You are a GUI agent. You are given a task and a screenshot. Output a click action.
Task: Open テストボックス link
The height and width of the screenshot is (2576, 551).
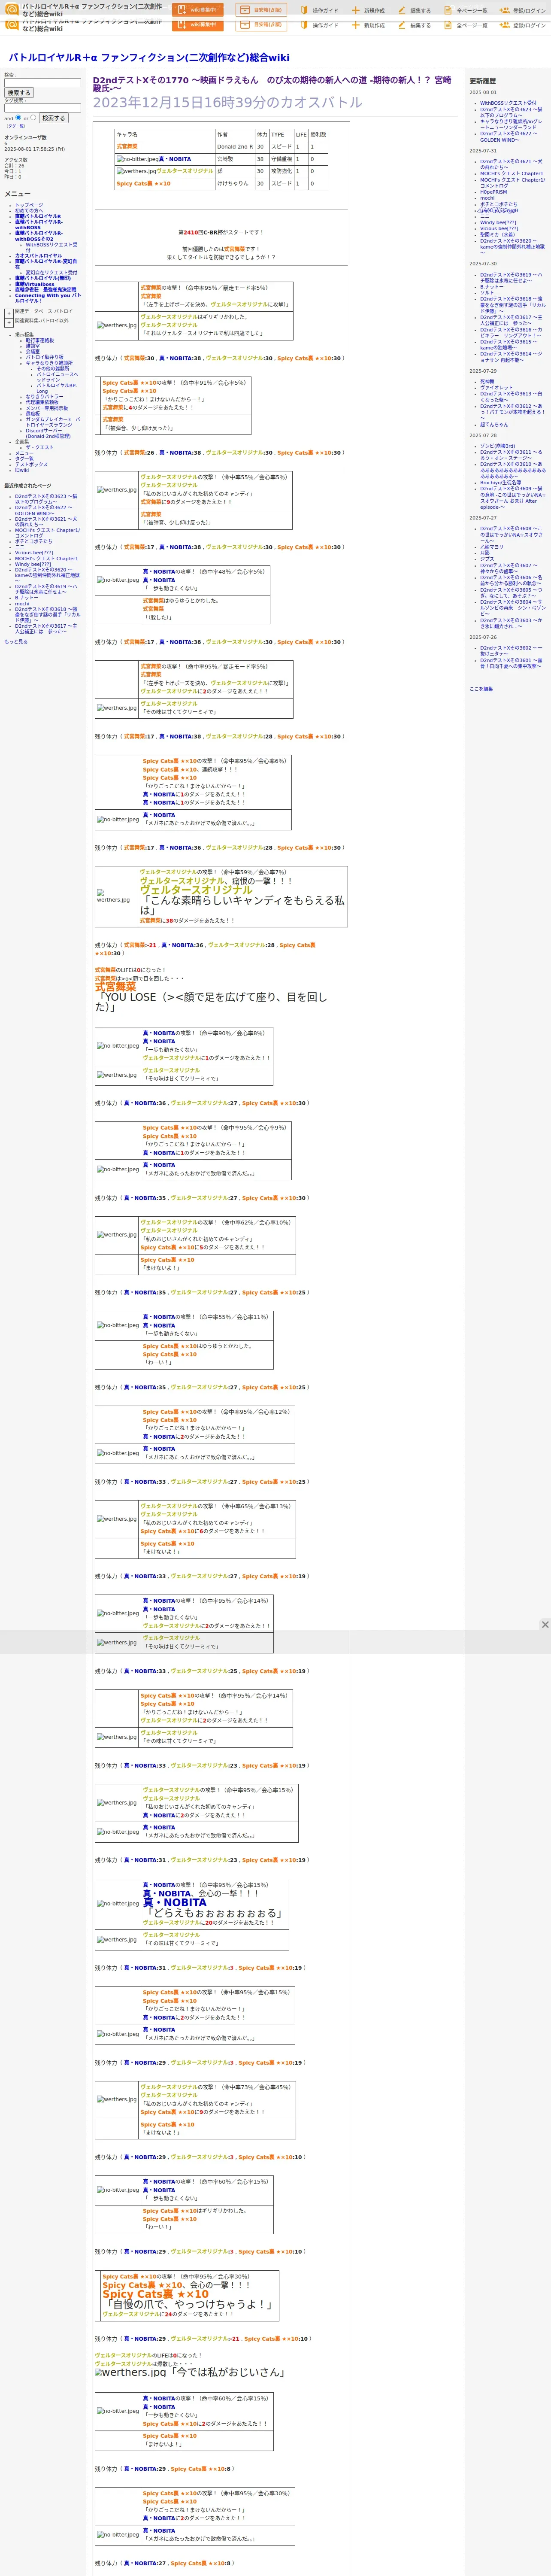[x=31, y=464]
